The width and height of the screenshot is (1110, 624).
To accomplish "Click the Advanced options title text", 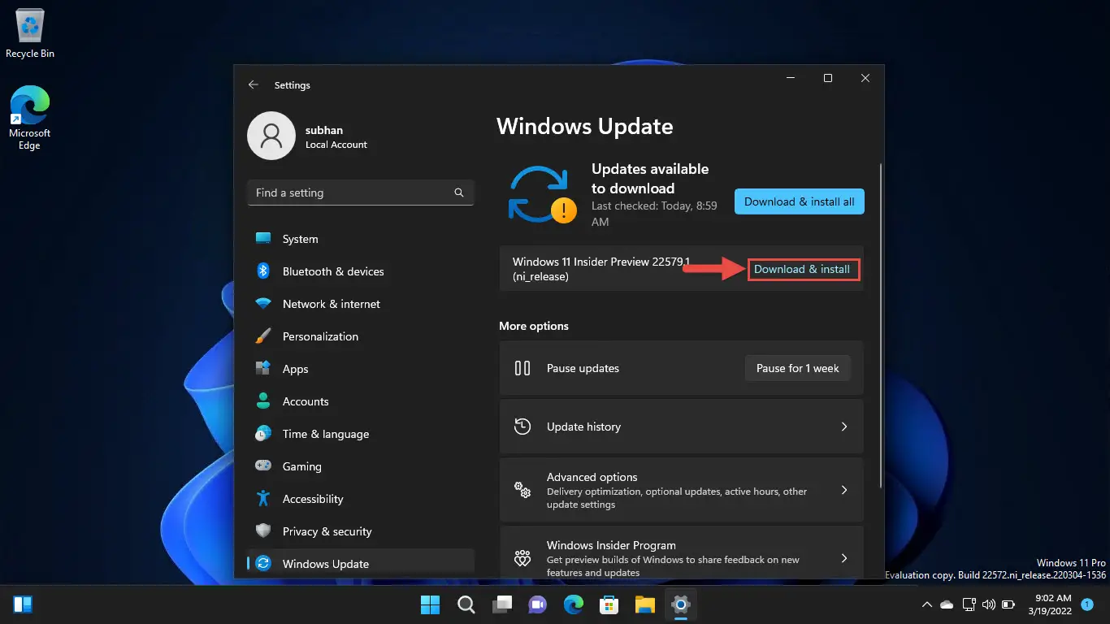I will (592, 477).
